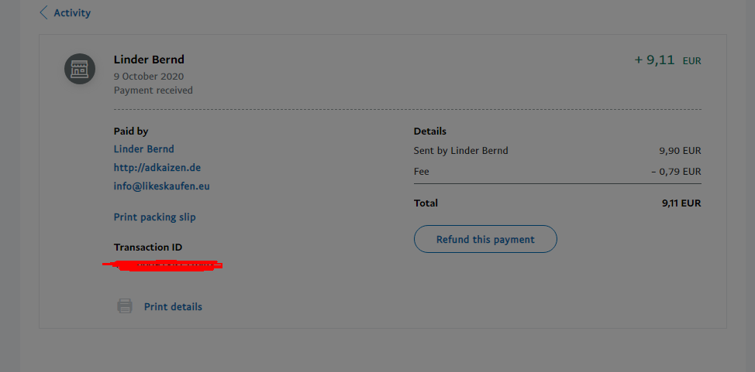Click the Payment received status text
Viewport: 755px width, 372px height.
(153, 90)
